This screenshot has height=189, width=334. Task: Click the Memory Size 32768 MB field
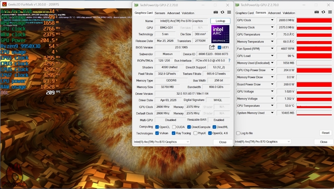tap(167, 87)
